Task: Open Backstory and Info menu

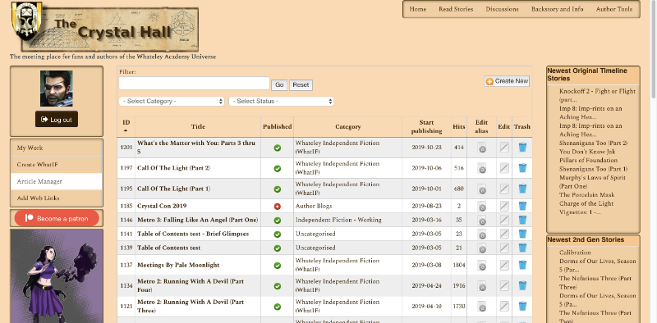Action: point(558,9)
